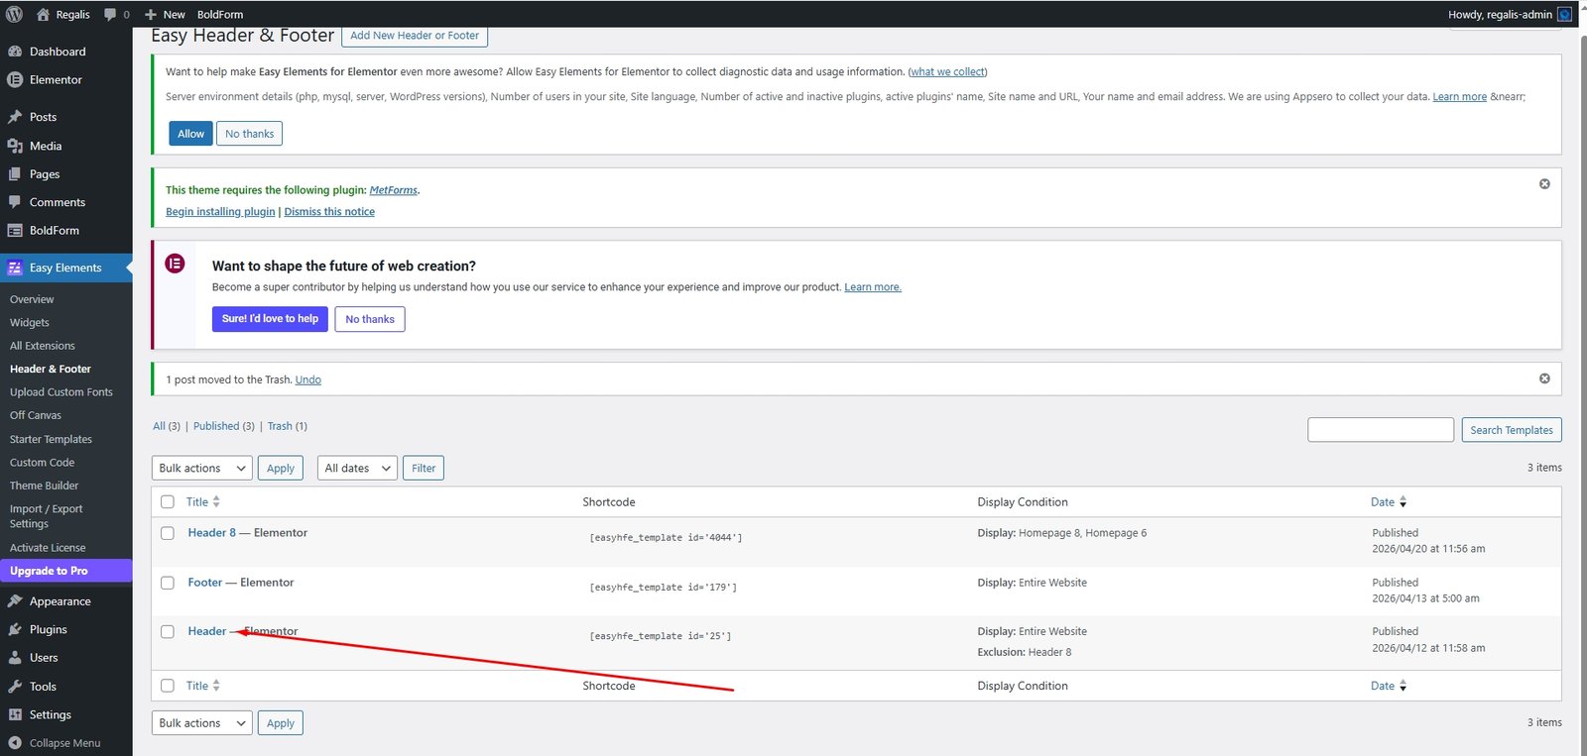Click the Undo link for trashed post
Screen dimensions: 1587x756
point(307,379)
